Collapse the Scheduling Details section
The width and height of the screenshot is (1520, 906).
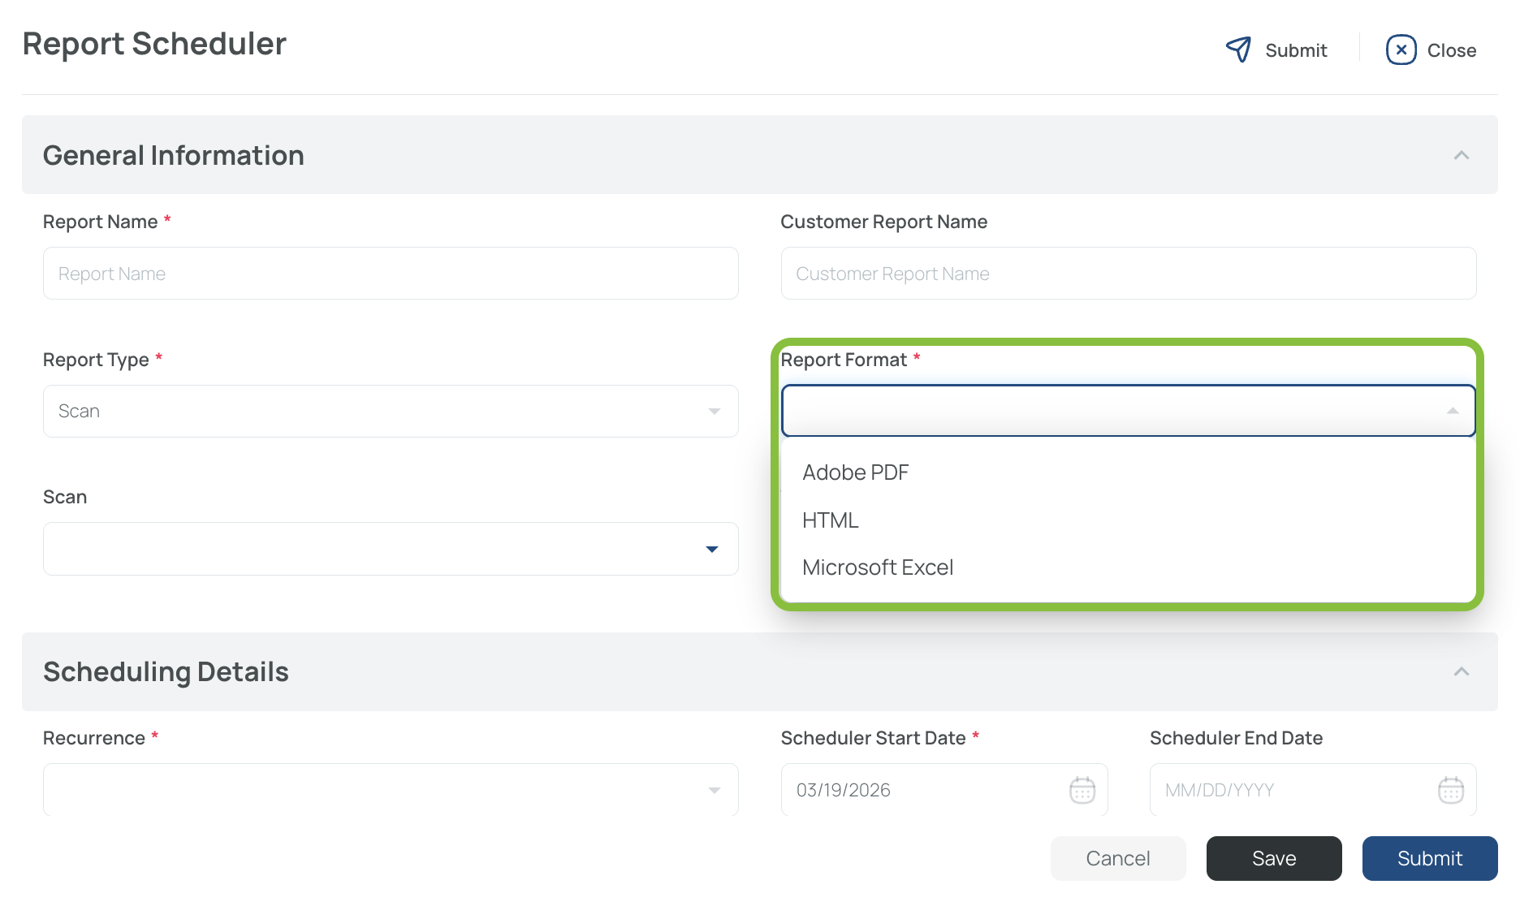point(1461,671)
